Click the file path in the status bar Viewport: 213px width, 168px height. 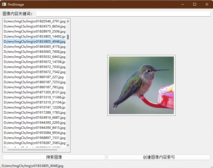32,166
